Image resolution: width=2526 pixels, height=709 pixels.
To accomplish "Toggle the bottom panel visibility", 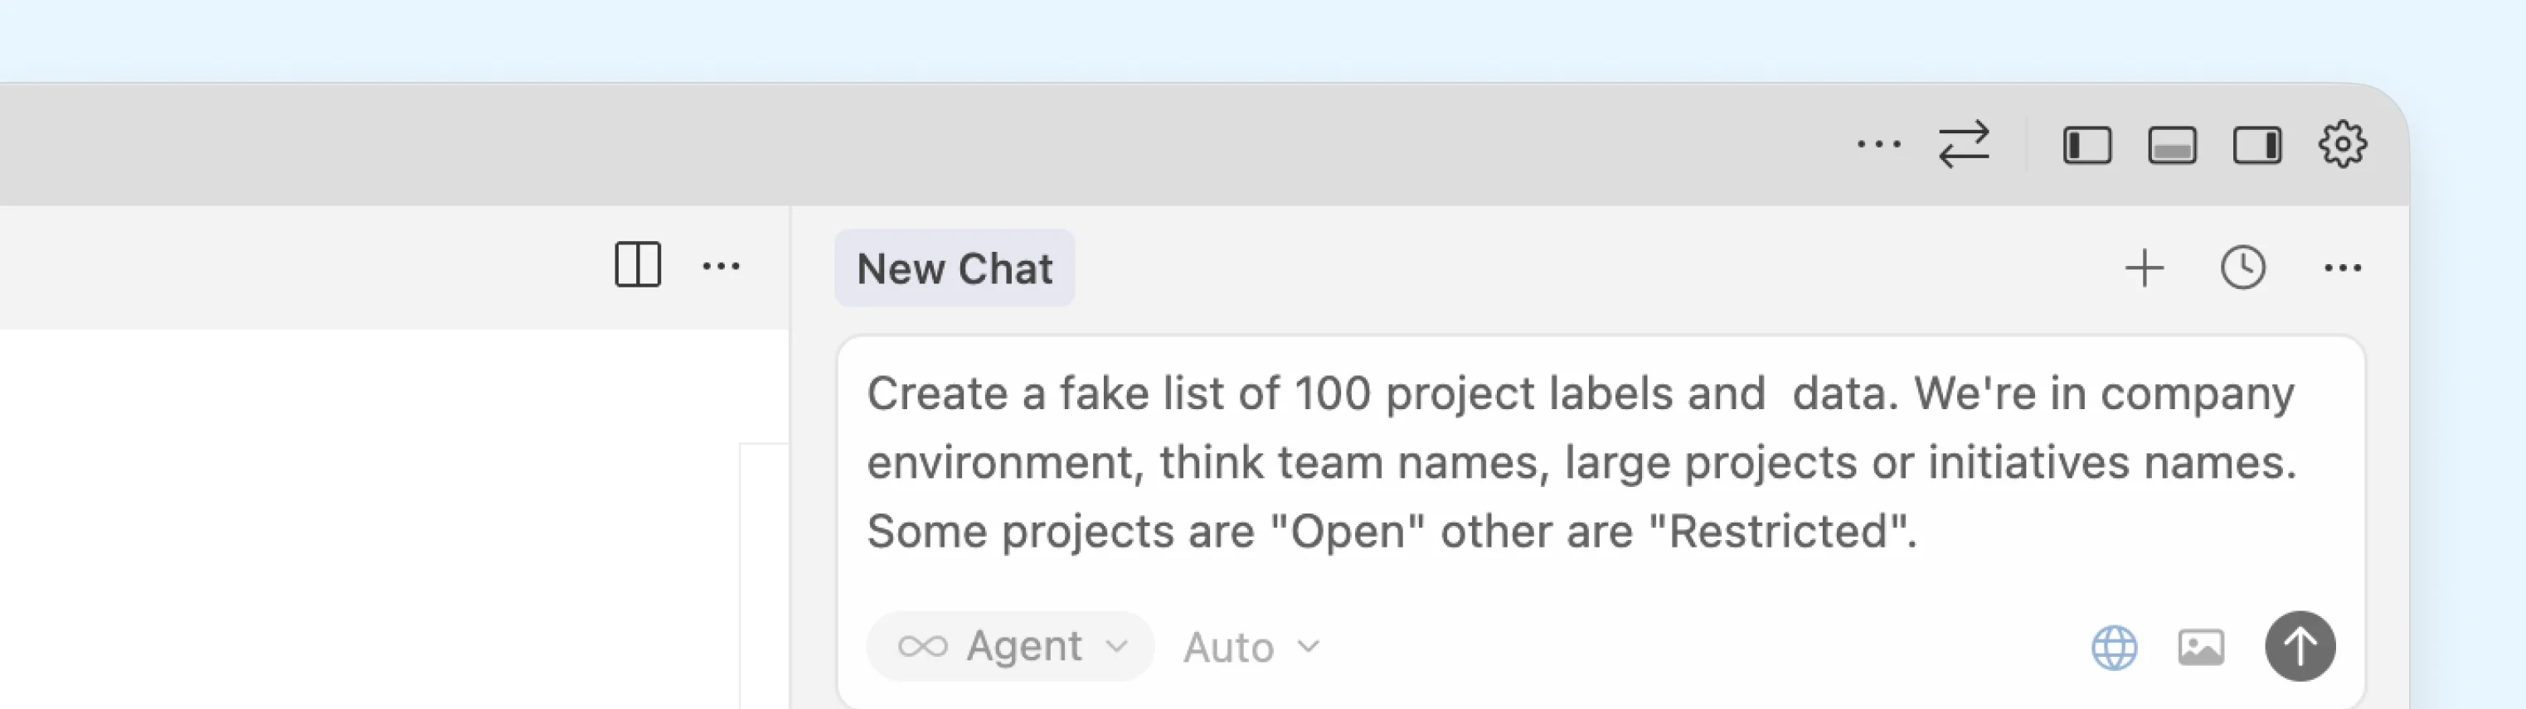I will click(2172, 144).
